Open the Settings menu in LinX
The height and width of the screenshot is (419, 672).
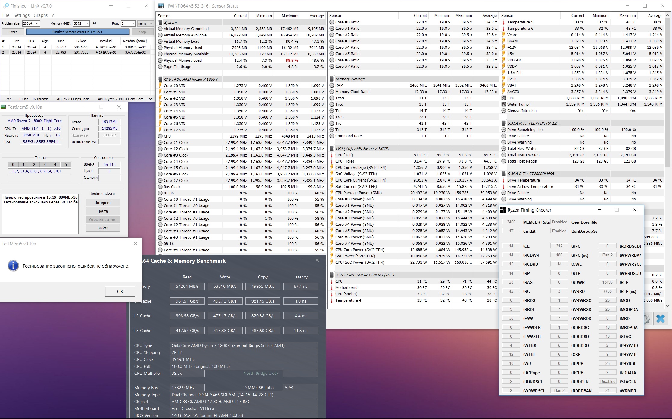coord(21,15)
